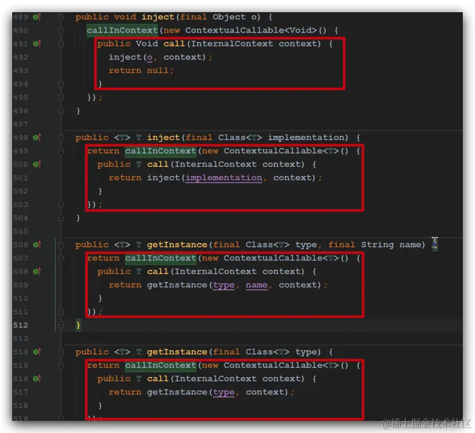Click the method name 'inject' on line 489
The width and height of the screenshot is (475, 433).
(158, 17)
